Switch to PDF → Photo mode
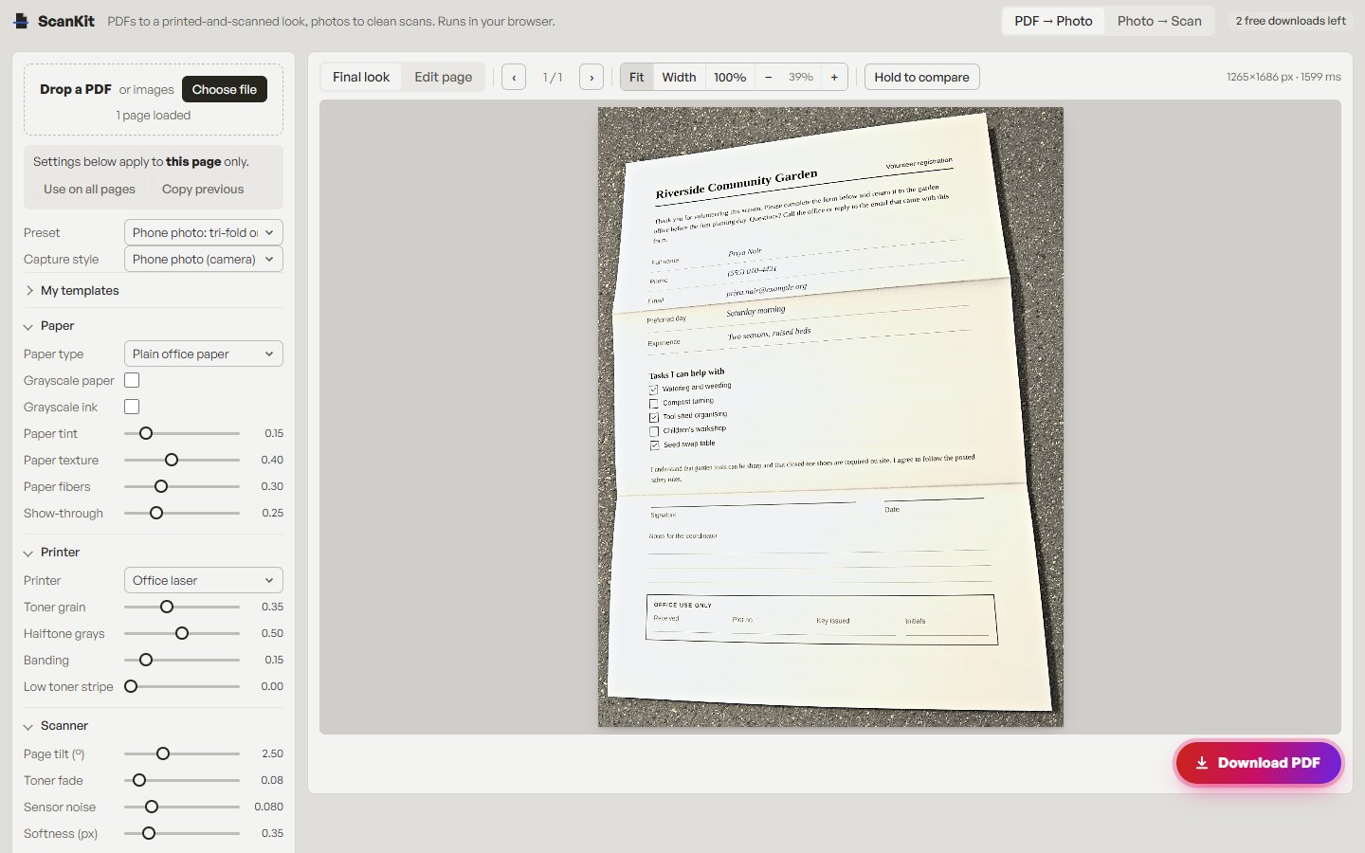Viewport: 1365px width, 853px height. click(x=1053, y=21)
